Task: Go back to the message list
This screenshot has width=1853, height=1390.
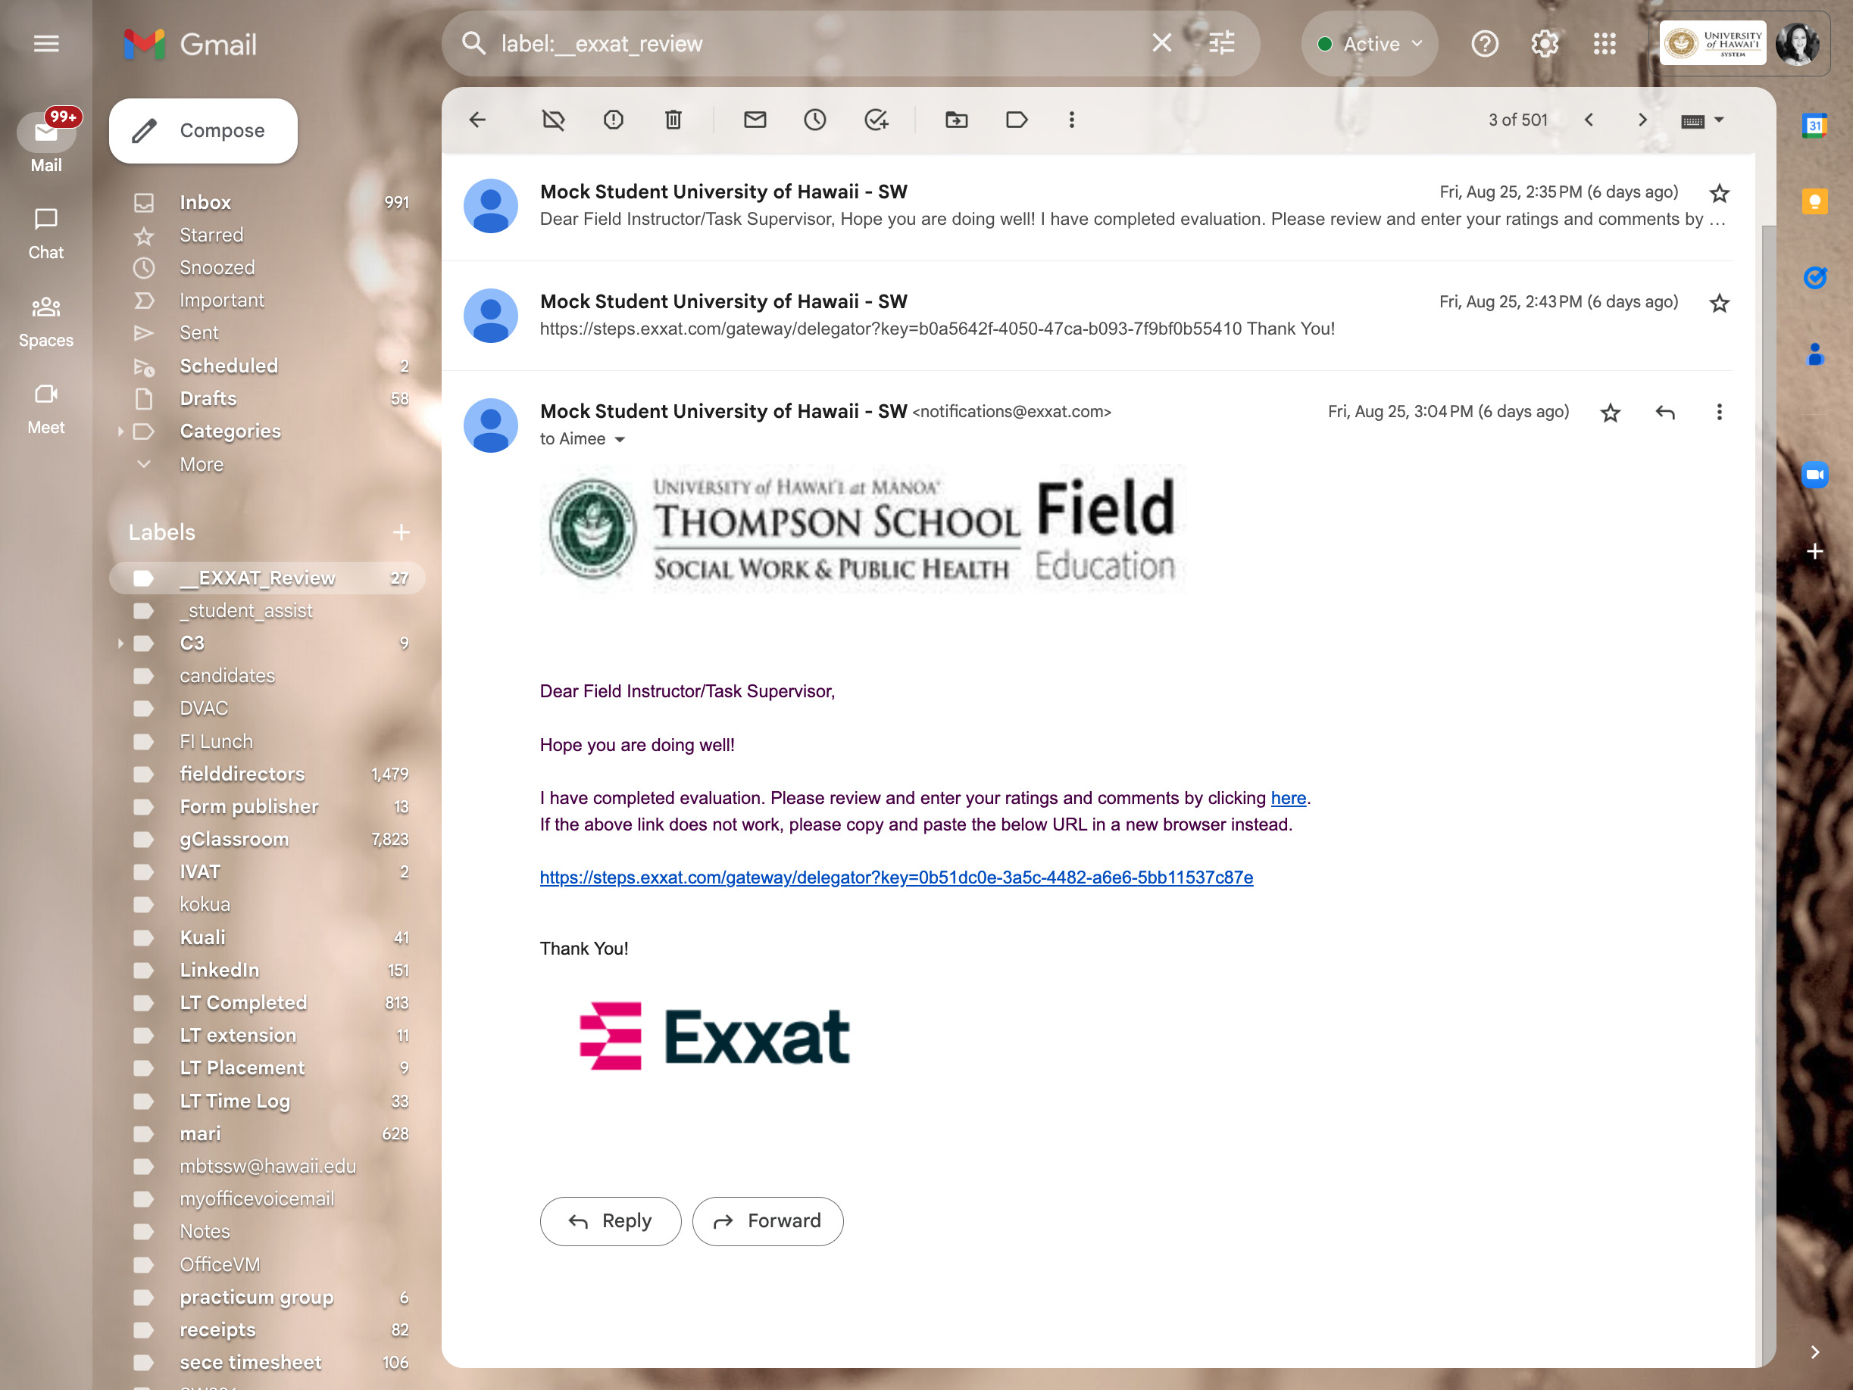Action: tap(477, 120)
